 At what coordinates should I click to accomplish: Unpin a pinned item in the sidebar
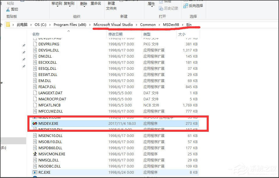point(24,45)
